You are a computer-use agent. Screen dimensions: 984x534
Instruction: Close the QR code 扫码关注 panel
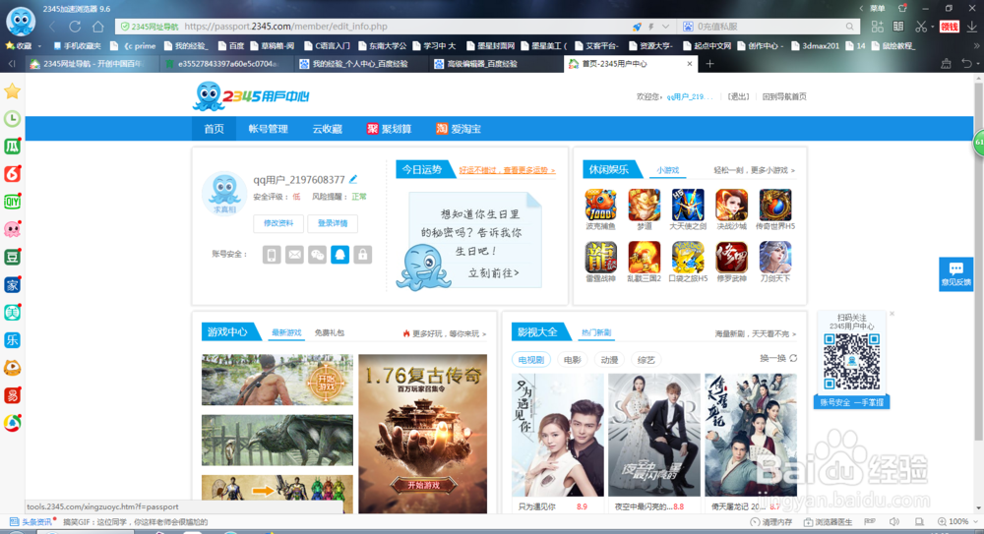click(x=892, y=314)
